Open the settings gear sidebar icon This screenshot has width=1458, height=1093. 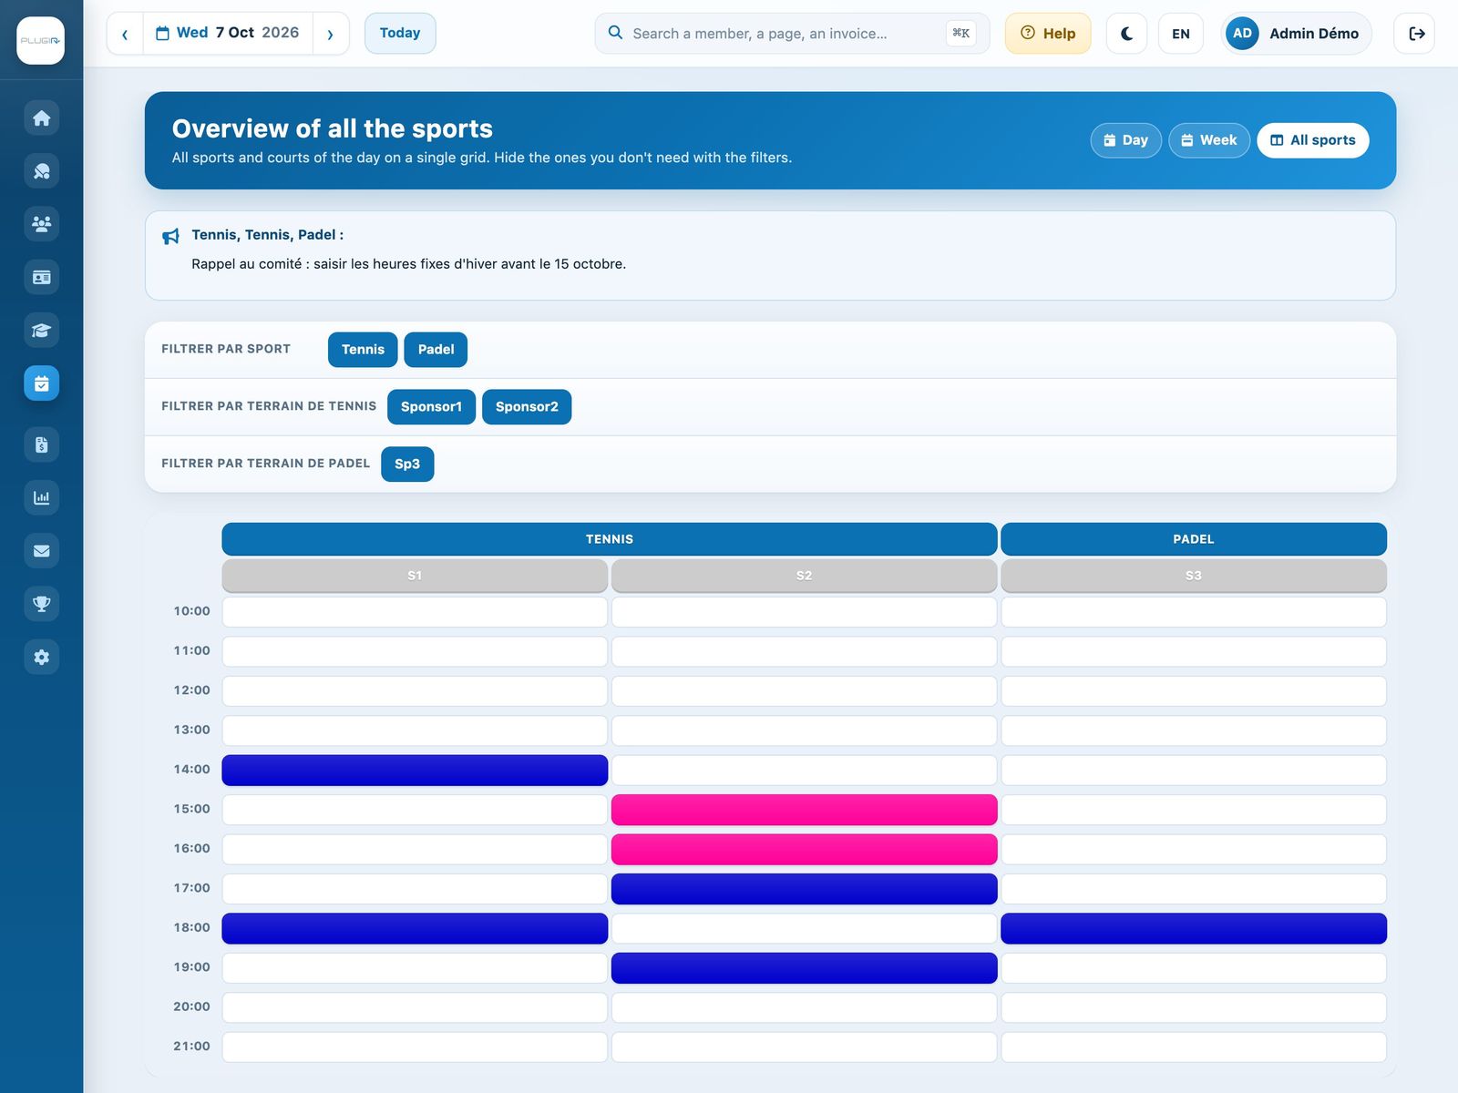41,657
